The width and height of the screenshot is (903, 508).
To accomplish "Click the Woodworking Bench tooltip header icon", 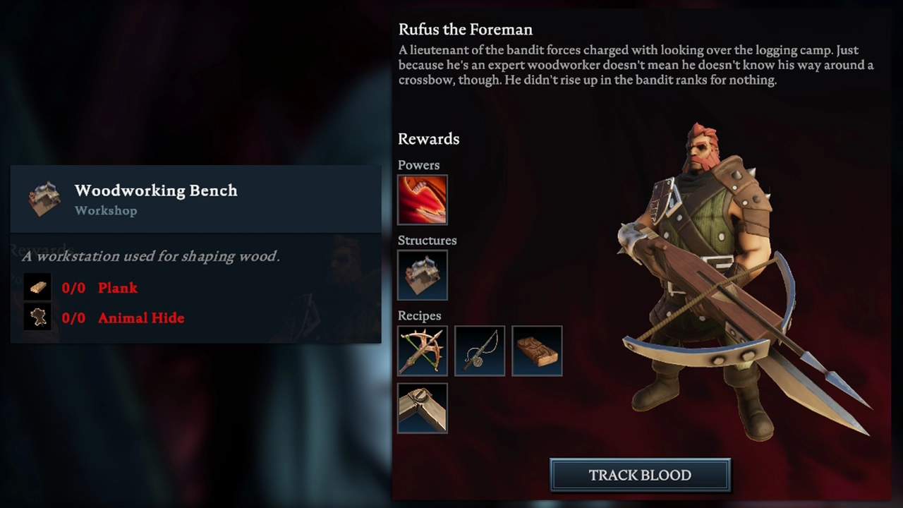I will click(44, 199).
